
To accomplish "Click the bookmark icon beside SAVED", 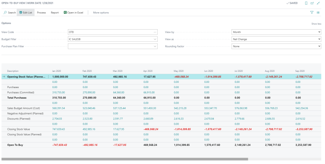I will coord(306,3).
